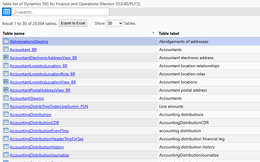Click the 'Accounting distribution financial teg' cell
Image resolution: width=260 pixels, height=162 pixels.
click(192, 139)
